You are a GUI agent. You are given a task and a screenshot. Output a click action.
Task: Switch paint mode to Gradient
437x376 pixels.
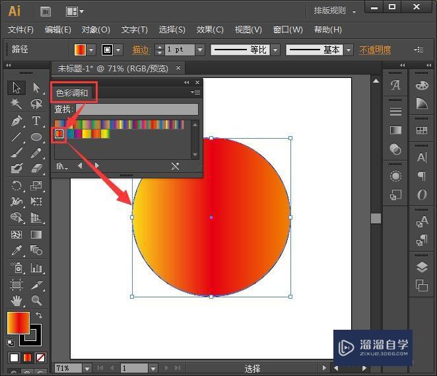pyautogui.click(x=27, y=358)
